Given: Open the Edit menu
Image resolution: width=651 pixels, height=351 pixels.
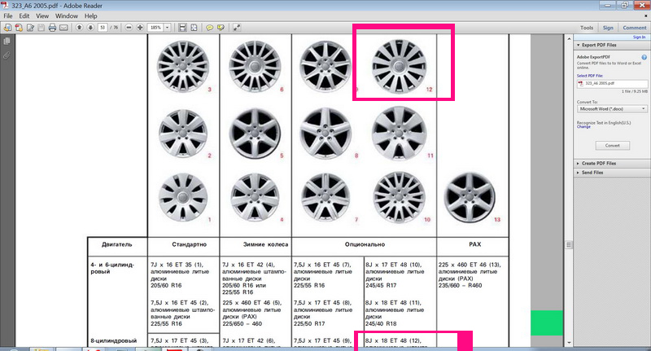Looking at the screenshot, I should (x=24, y=15).
